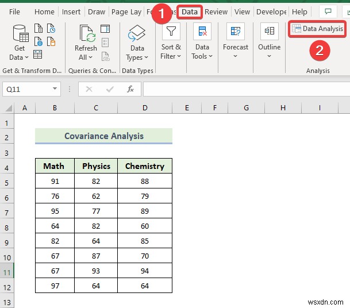
Task: Click the Data Analysis button
Action: pyautogui.click(x=317, y=29)
